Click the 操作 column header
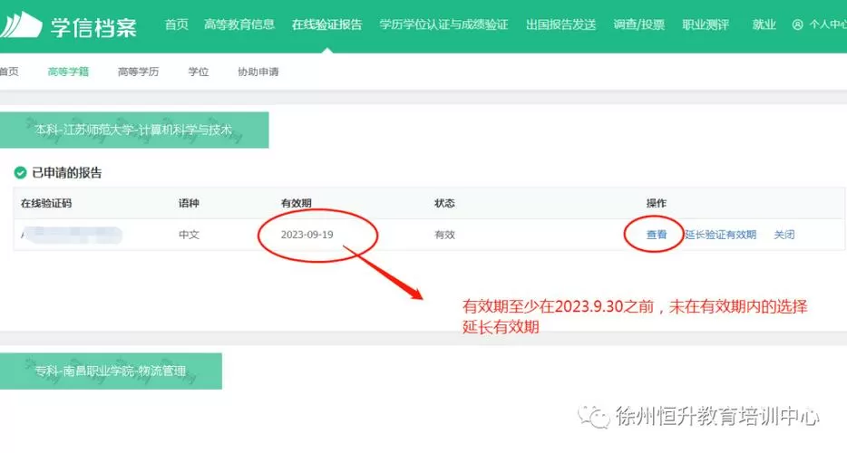This screenshot has width=847, height=453. [657, 203]
